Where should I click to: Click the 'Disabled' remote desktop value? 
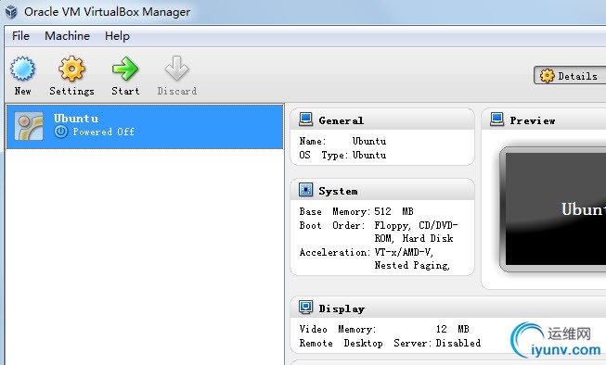click(458, 343)
